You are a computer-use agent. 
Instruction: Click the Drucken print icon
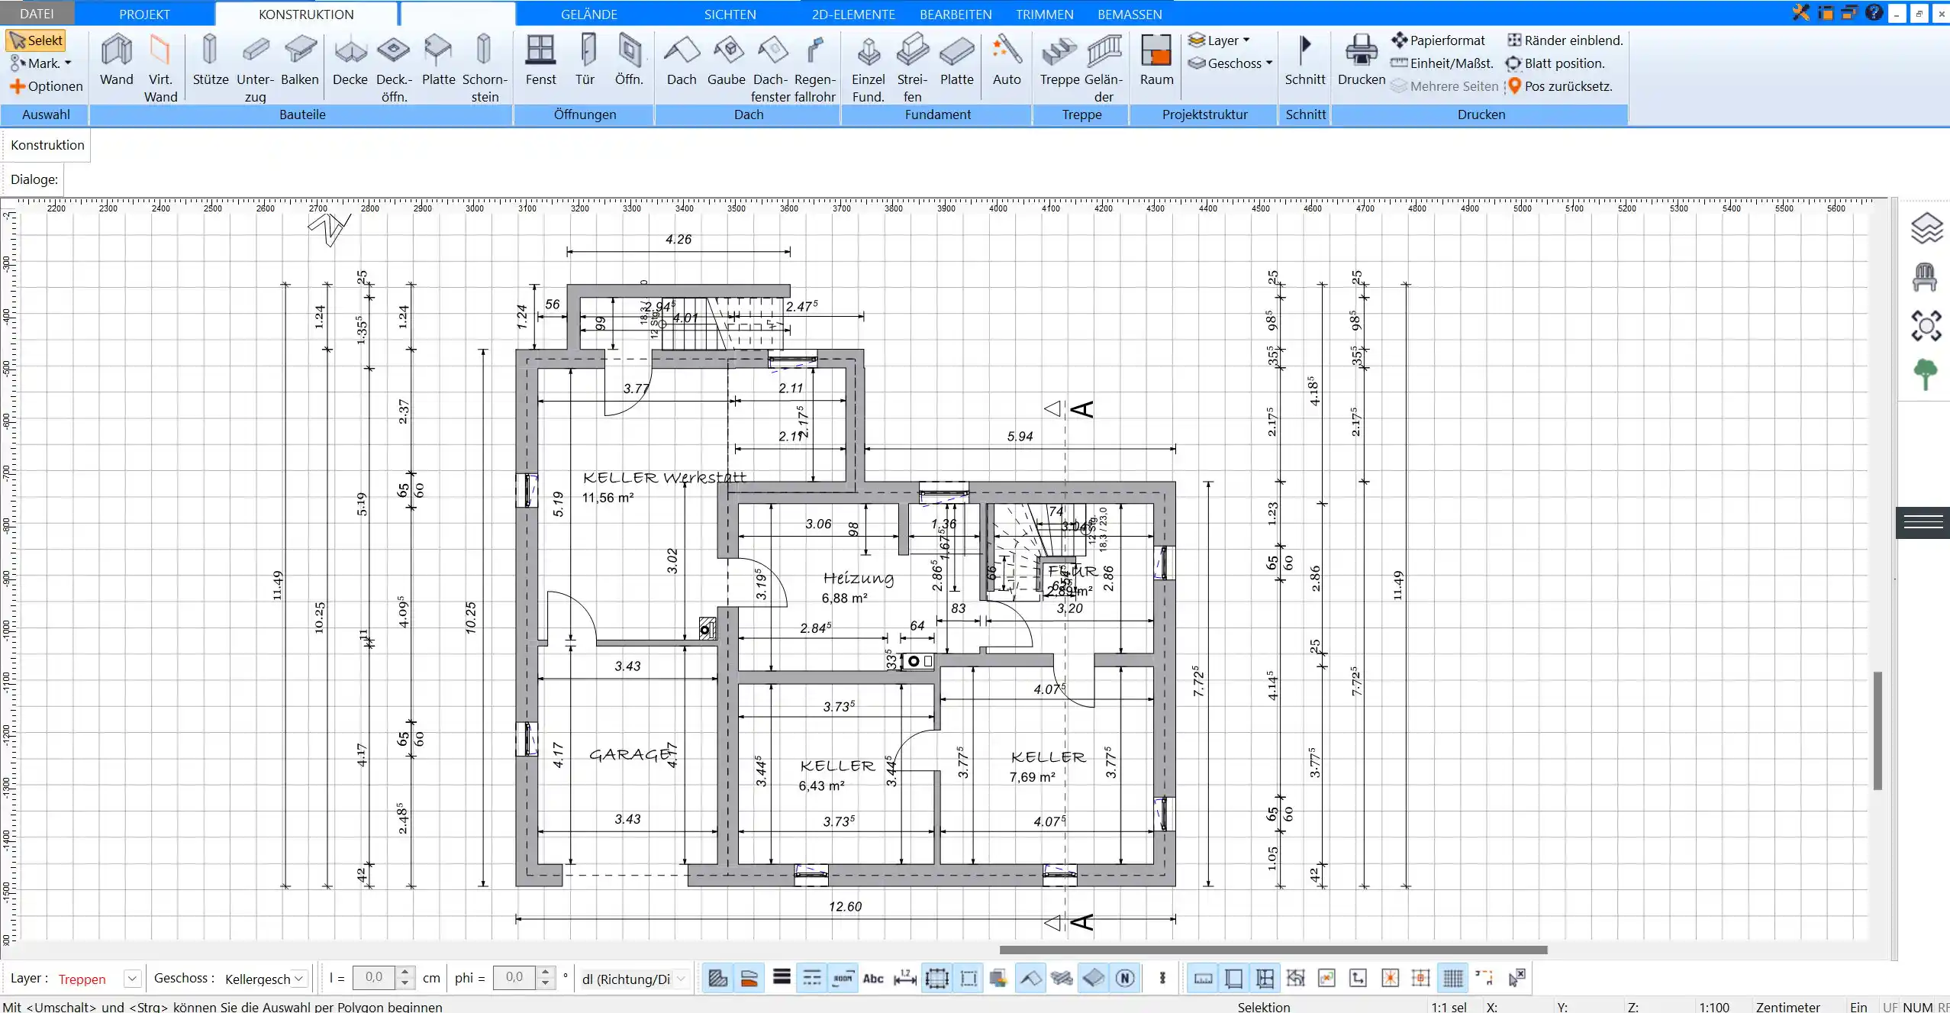pos(1361,60)
